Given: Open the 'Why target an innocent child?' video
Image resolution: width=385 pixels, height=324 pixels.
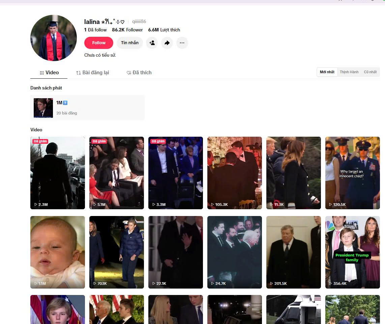Looking at the screenshot, I should click(x=353, y=173).
